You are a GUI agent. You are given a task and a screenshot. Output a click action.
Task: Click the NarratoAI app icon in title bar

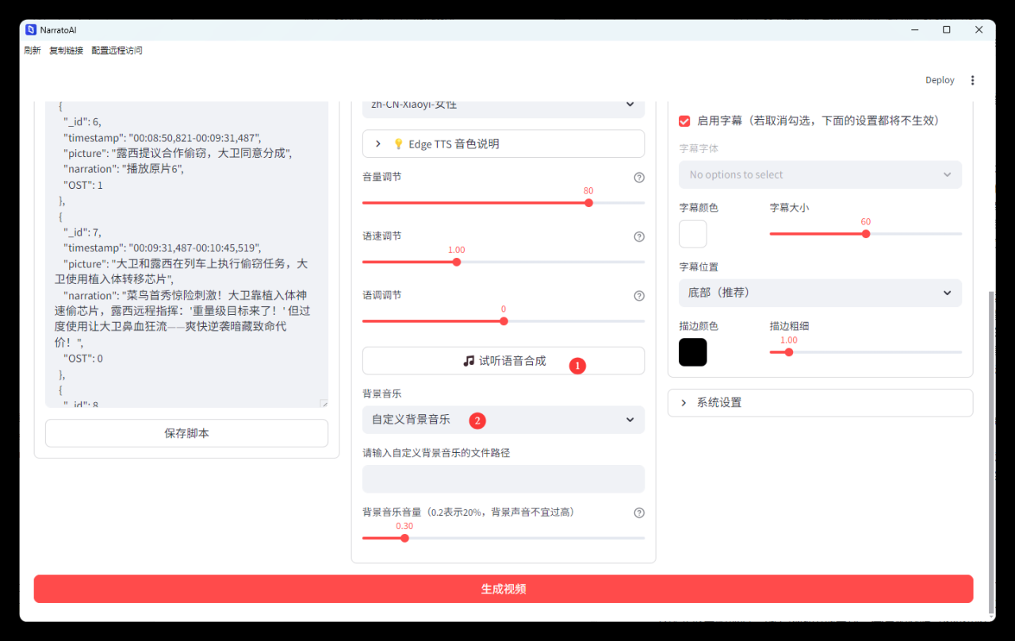(31, 29)
